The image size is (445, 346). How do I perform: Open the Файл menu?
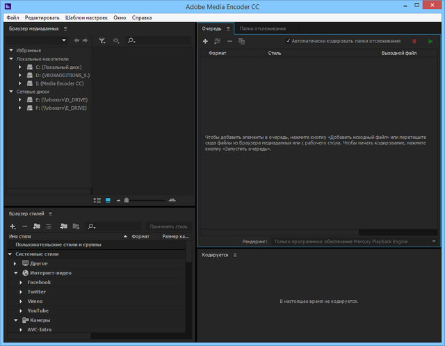click(13, 18)
